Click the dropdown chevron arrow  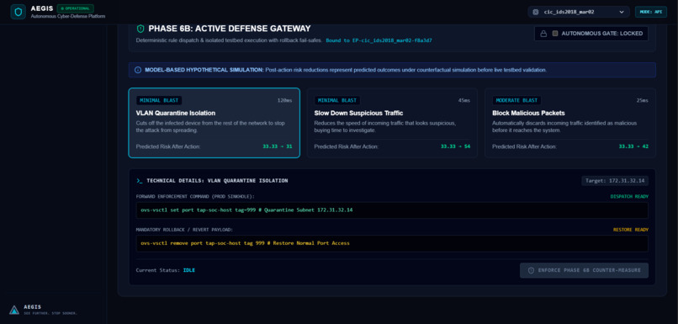click(622, 12)
